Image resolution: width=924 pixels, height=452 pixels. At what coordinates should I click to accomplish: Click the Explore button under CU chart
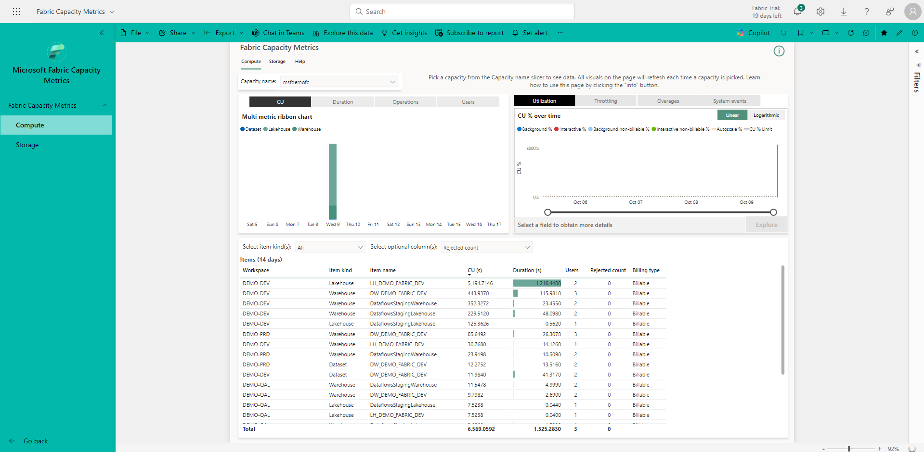coord(767,225)
